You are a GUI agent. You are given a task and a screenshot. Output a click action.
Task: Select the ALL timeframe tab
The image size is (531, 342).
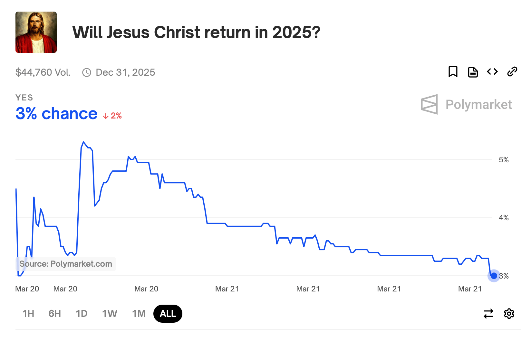tap(168, 313)
